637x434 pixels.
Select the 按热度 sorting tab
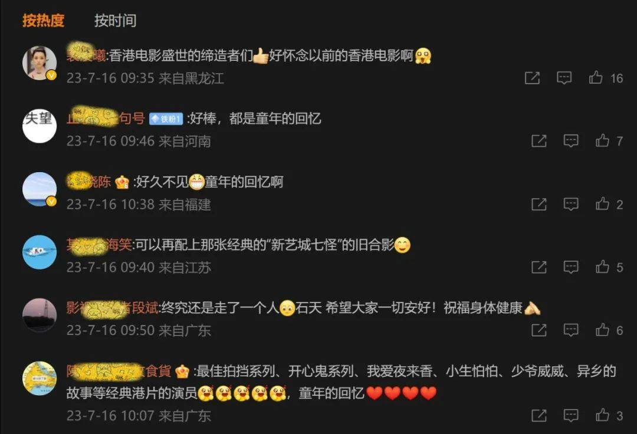44,20
